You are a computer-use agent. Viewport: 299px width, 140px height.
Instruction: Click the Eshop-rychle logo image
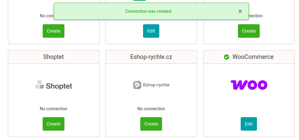click(151, 85)
